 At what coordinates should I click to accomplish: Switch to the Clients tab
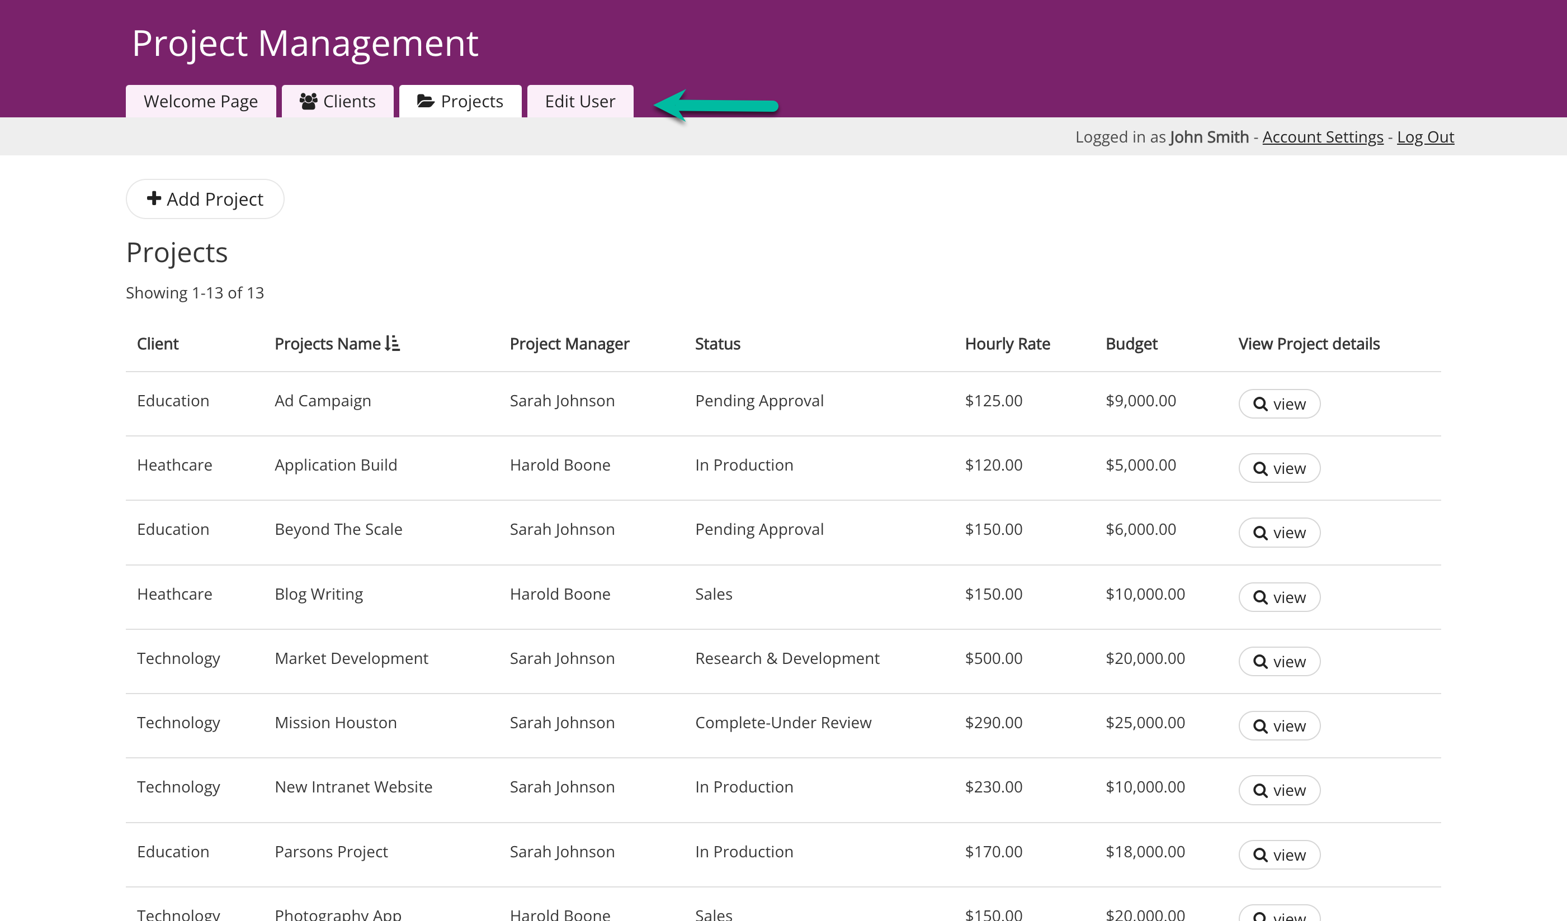click(x=337, y=101)
